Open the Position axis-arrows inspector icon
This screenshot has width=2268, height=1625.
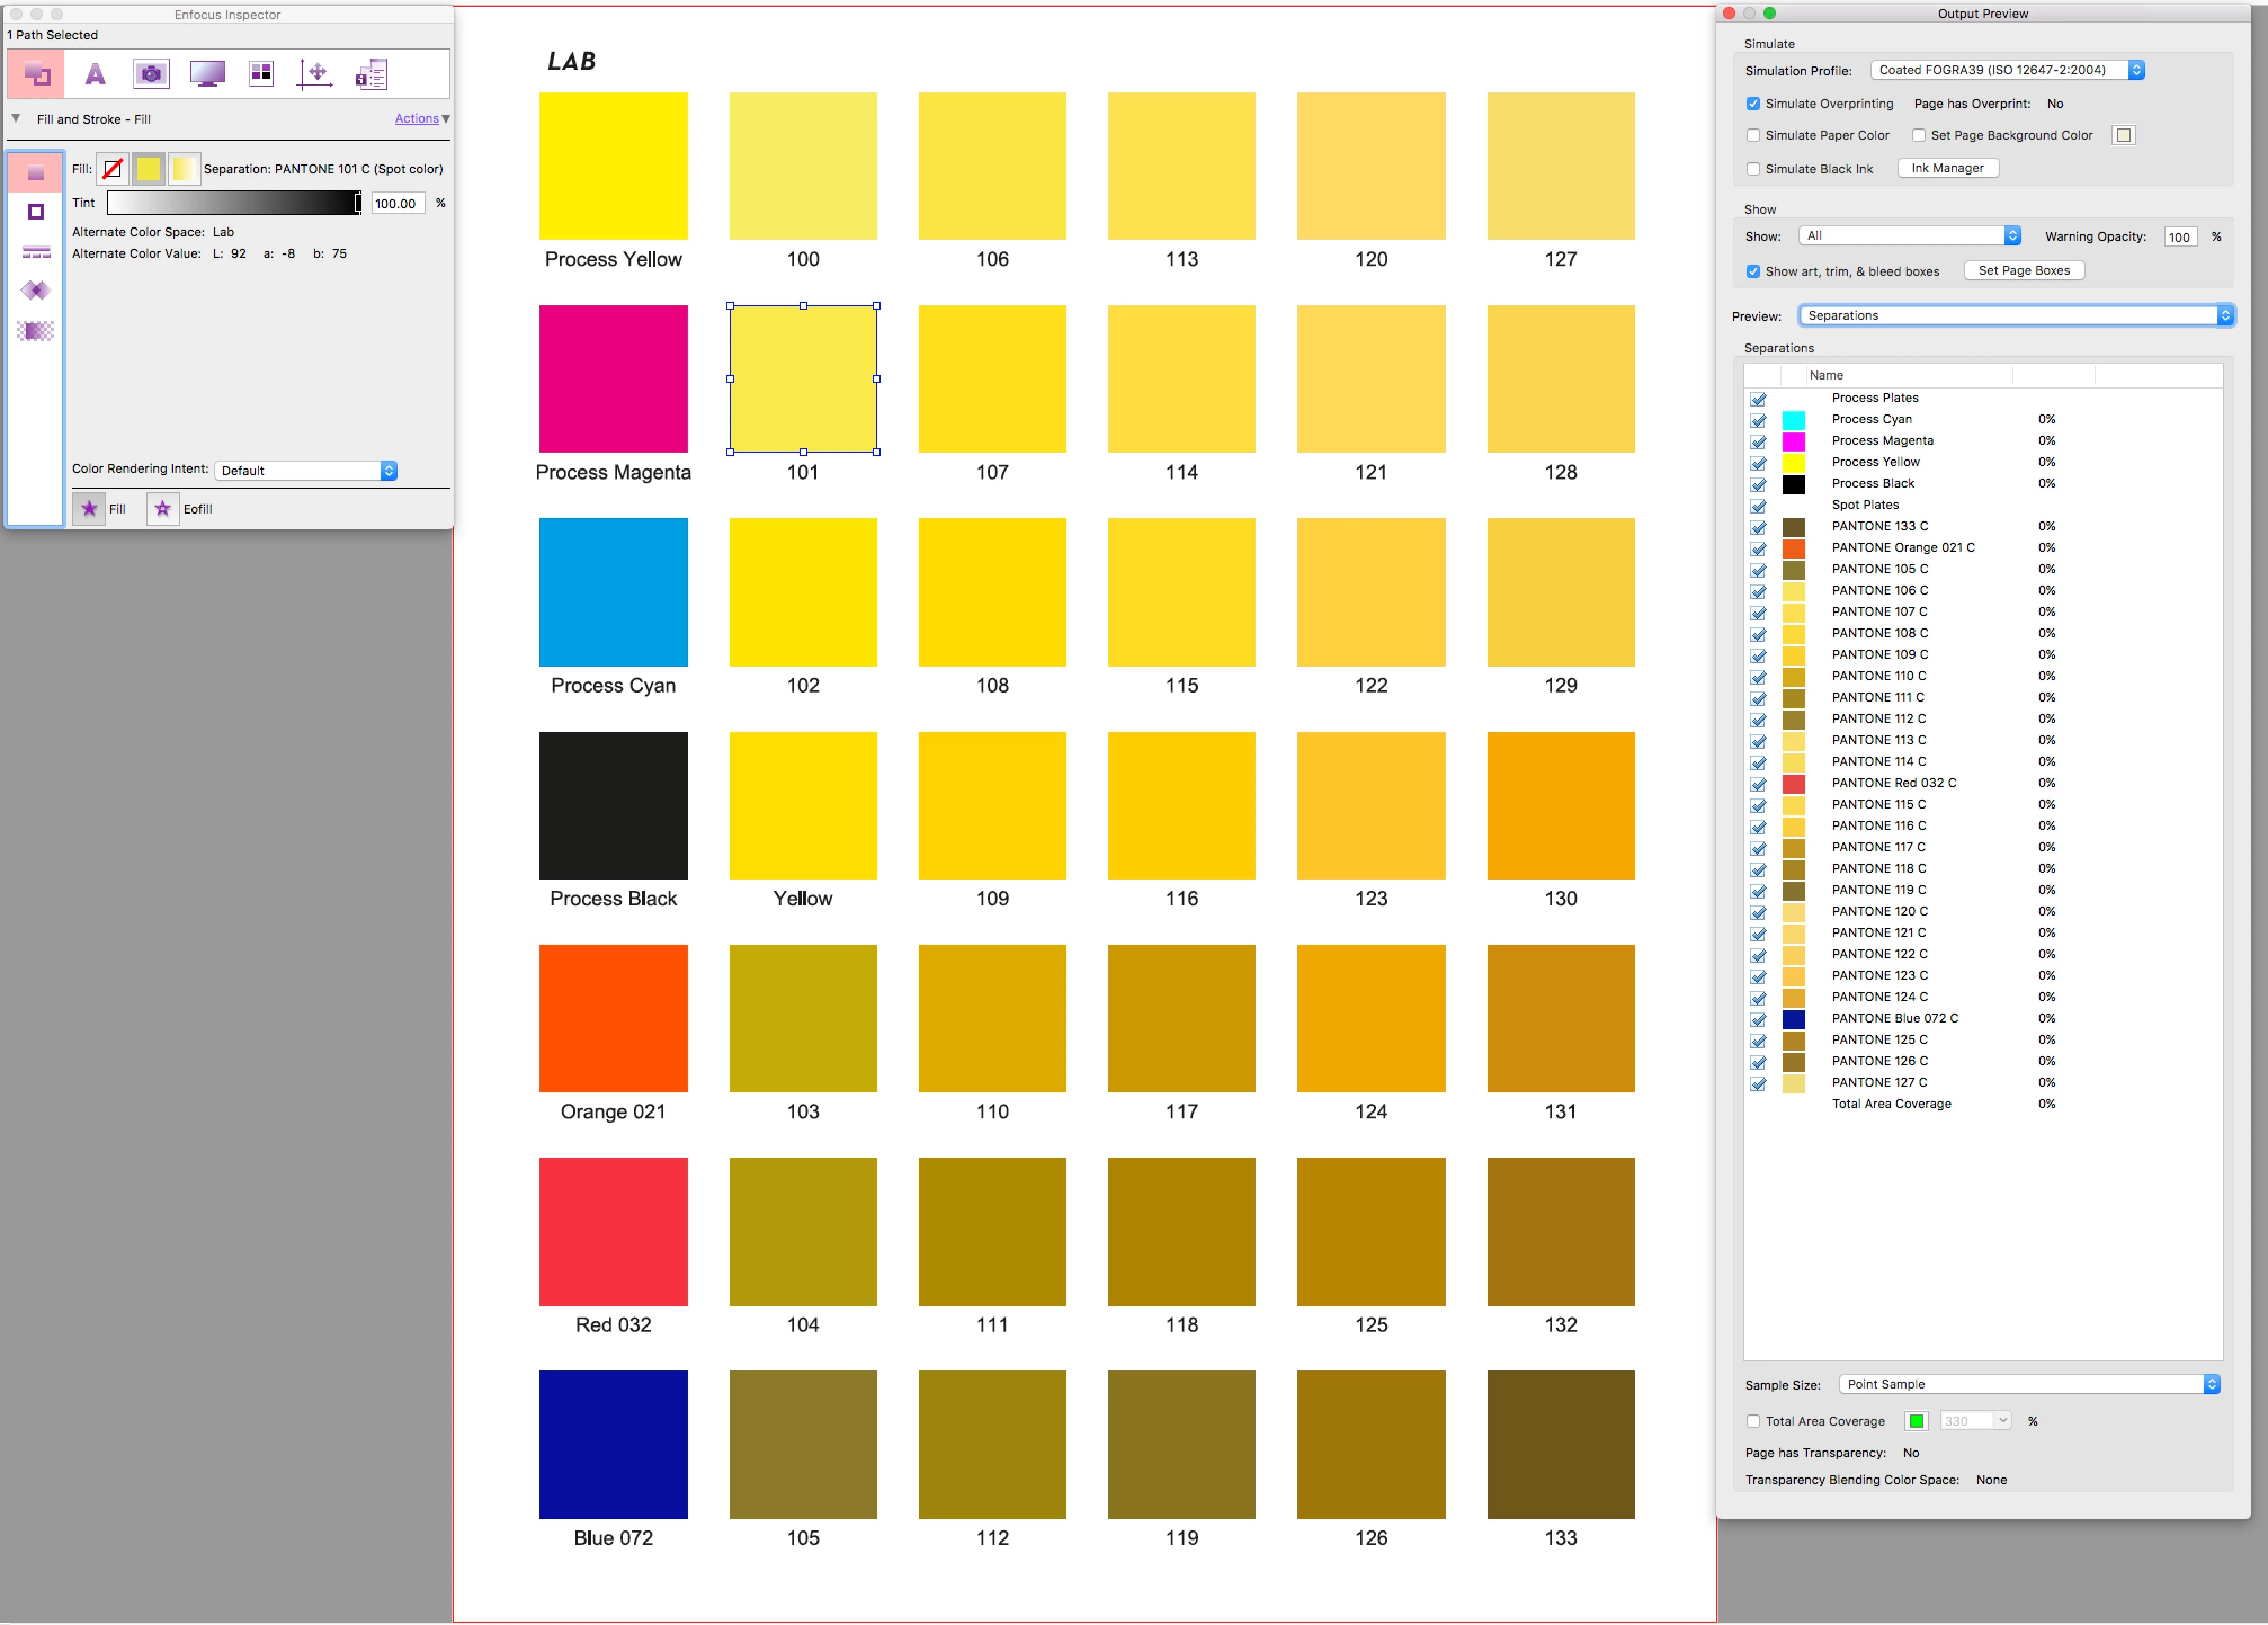click(316, 74)
